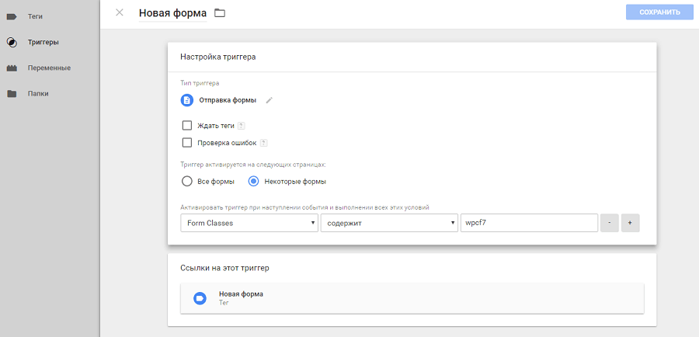Click the Папки folder icon in sidebar
Image resolution: width=699 pixels, height=337 pixels.
point(12,94)
